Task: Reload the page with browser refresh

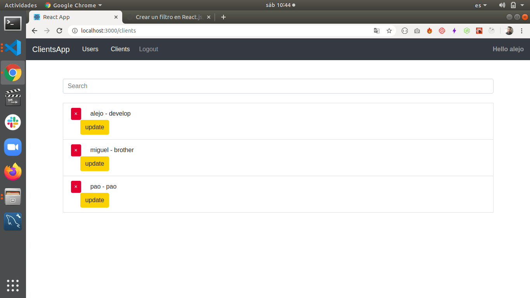Action: 59,31
